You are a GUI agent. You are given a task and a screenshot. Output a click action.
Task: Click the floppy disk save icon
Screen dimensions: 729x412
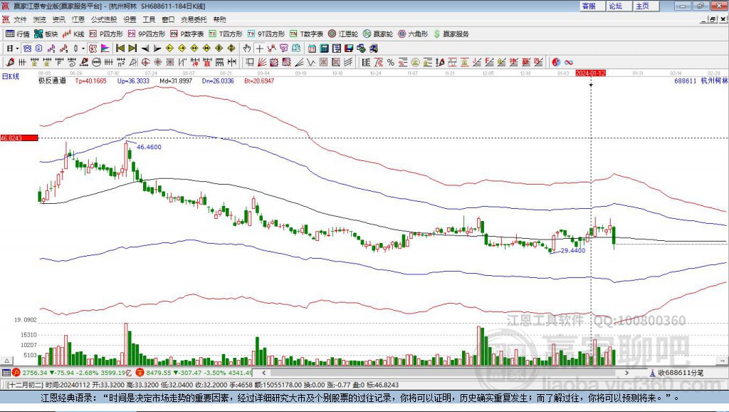(x=349, y=48)
